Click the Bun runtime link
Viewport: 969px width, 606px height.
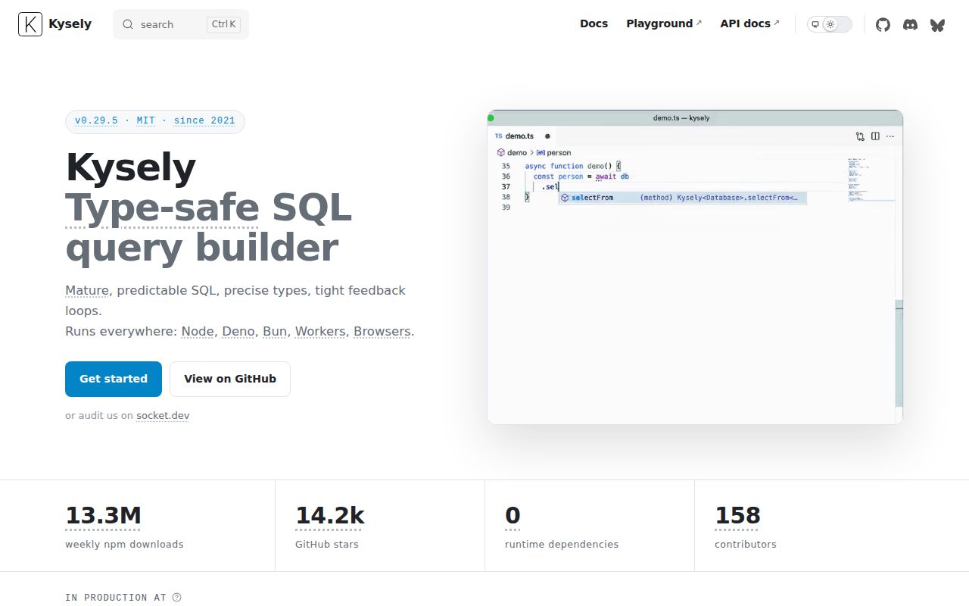pyautogui.click(x=276, y=331)
